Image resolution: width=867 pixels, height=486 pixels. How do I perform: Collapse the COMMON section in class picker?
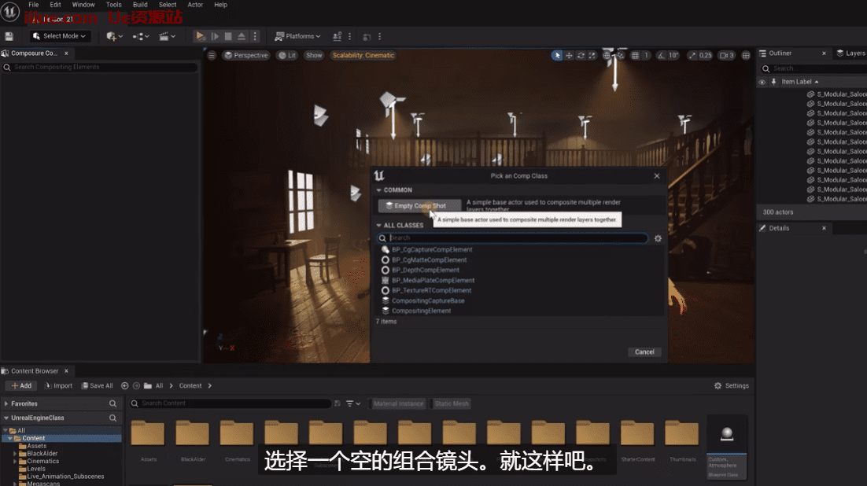[x=379, y=190]
